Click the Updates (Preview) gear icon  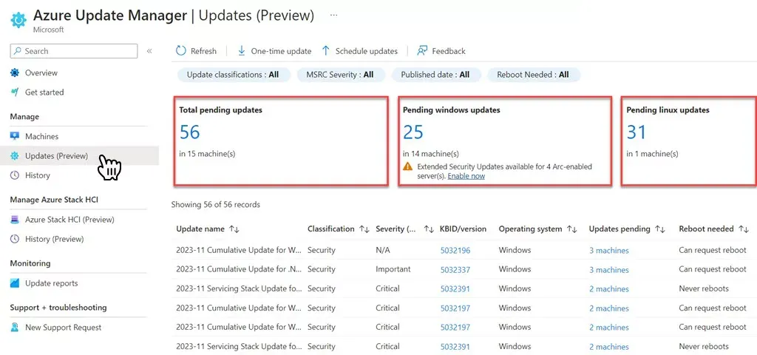pos(15,156)
